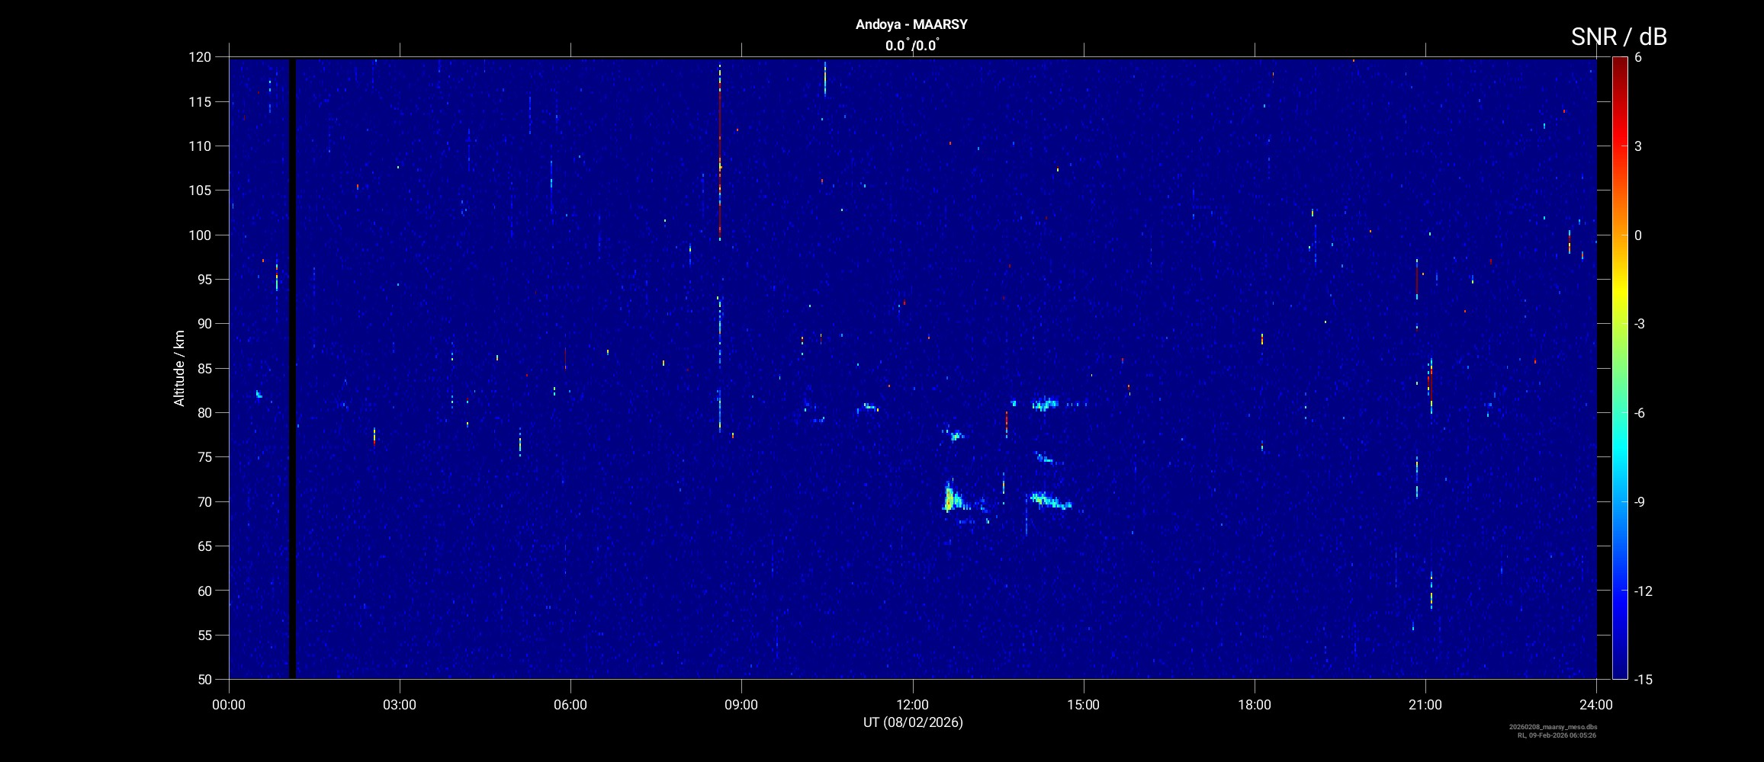Click the 120 altitude tick label
The height and width of the screenshot is (762, 1764).
[x=199, y=57]
